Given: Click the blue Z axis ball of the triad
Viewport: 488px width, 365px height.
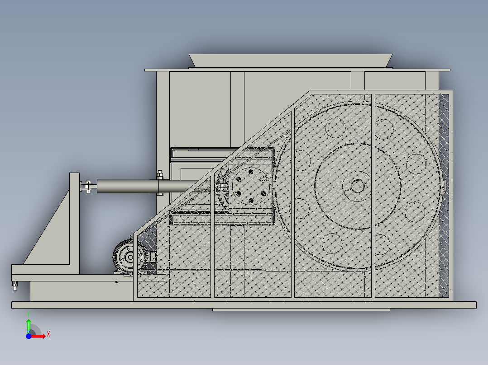Looking at the screenshot, I should pyautogui.click(x=29, y=336).
